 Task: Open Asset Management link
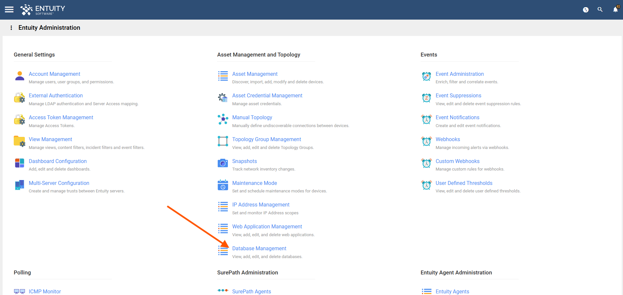coord(255,74)
